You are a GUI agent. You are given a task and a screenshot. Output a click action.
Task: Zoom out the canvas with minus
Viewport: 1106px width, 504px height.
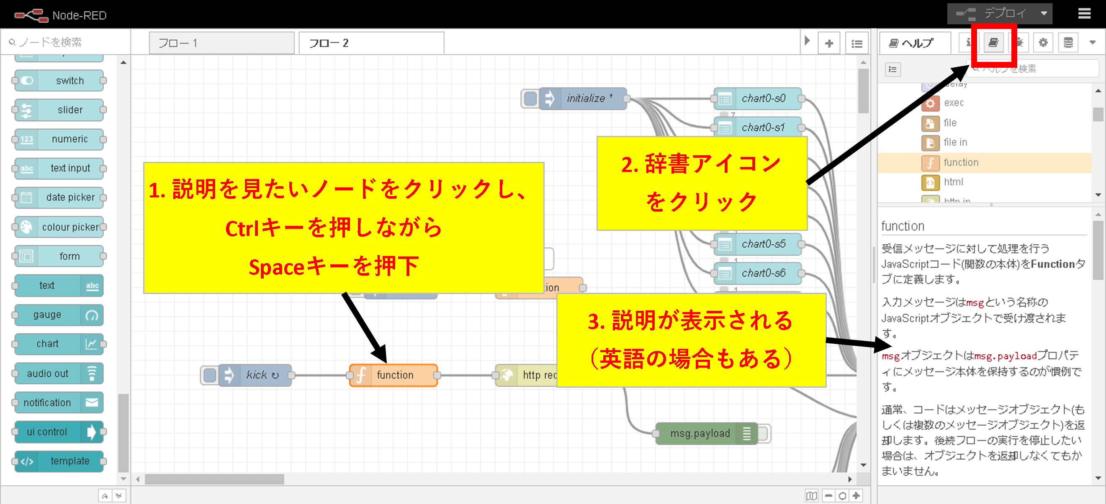point(828,496)
